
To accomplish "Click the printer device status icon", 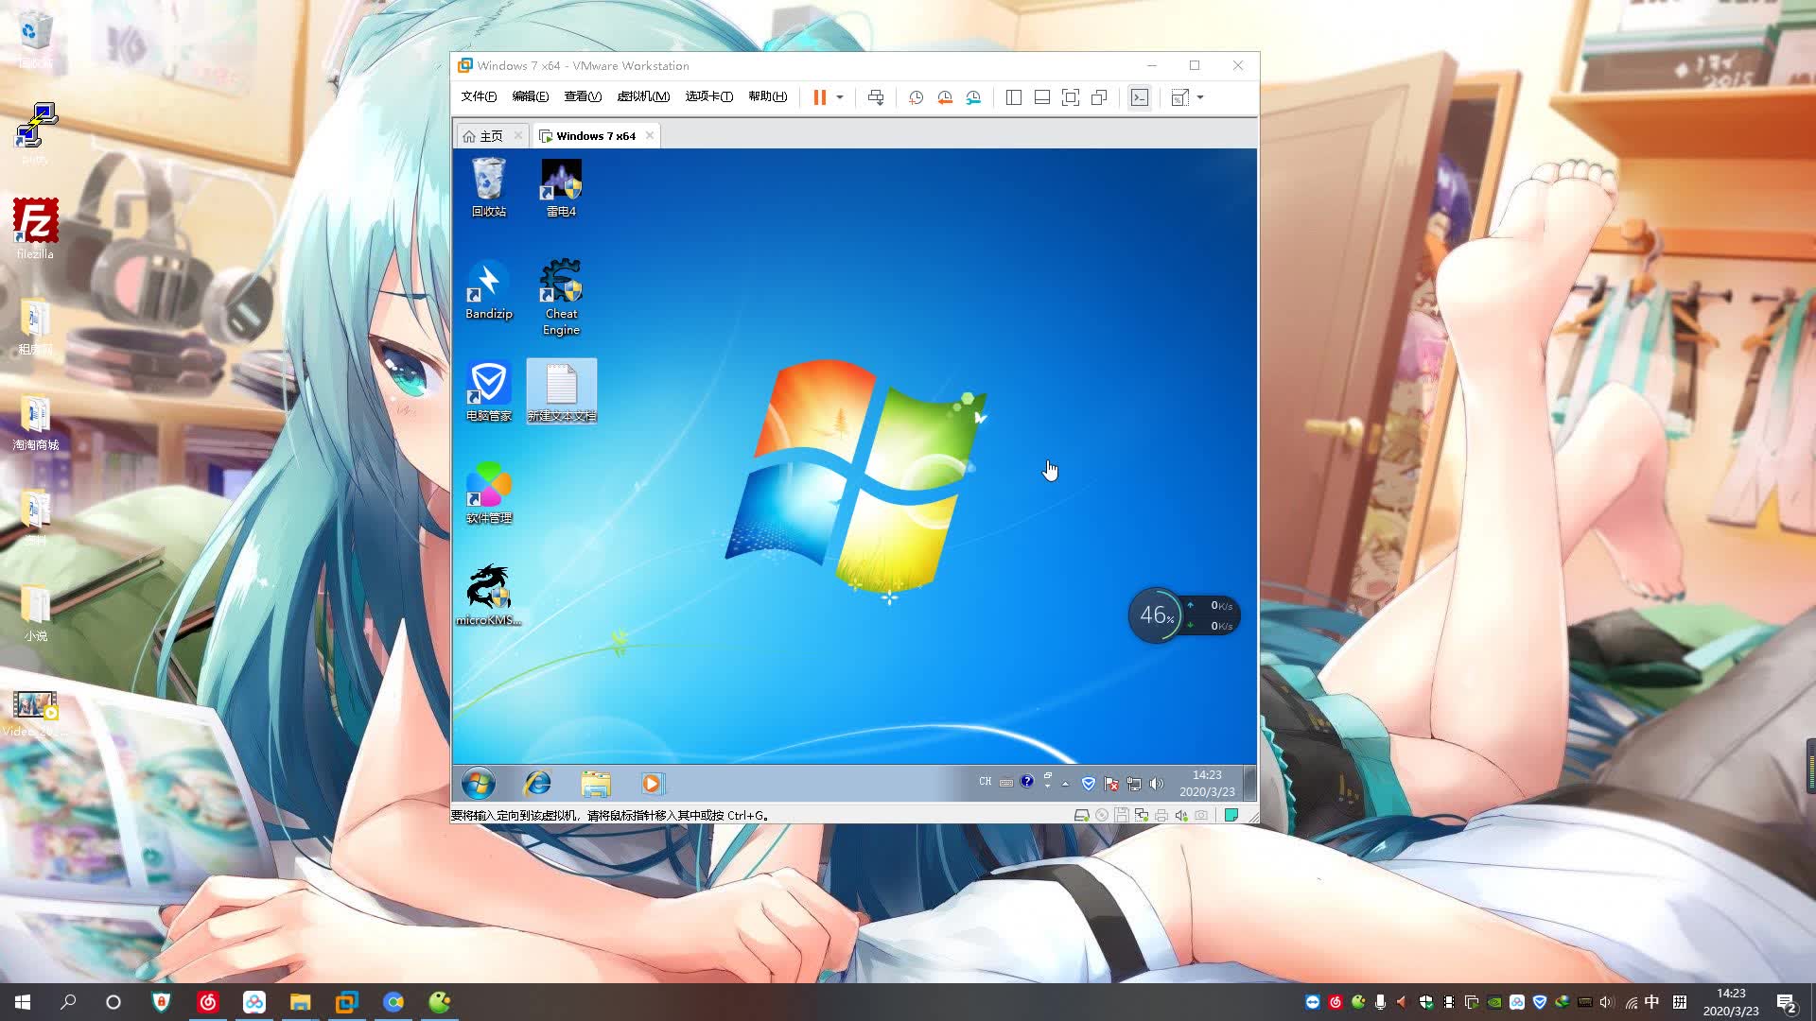I will (1161, 815).
